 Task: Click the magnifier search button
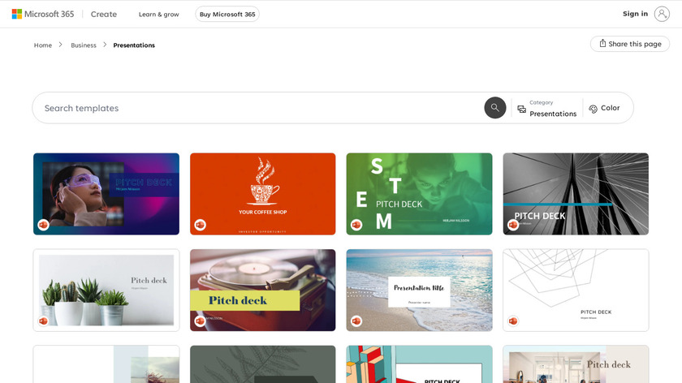(494, 108)
